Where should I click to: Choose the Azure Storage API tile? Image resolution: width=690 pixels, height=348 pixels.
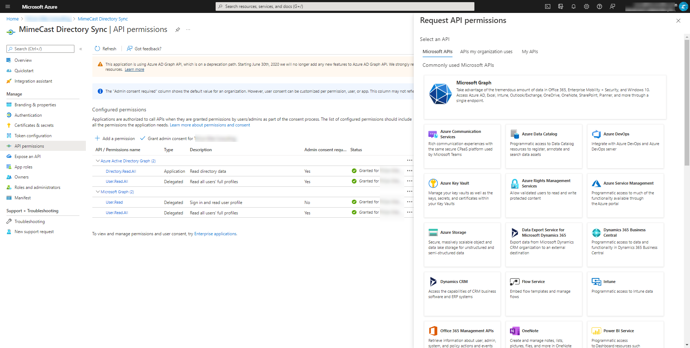click(462, 245)
